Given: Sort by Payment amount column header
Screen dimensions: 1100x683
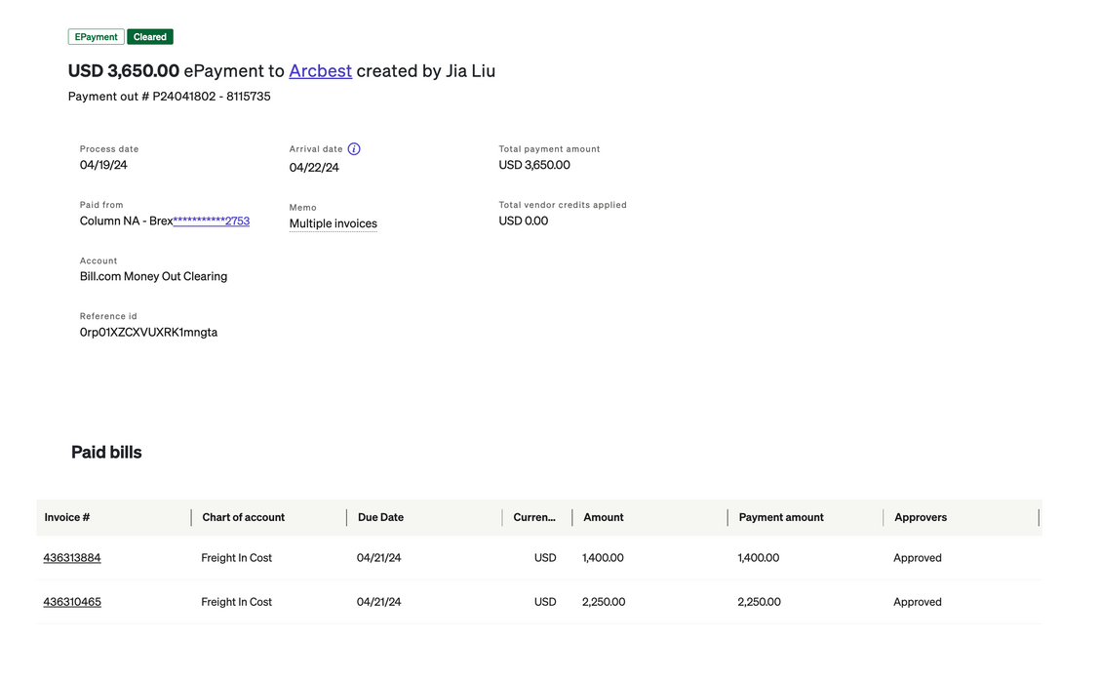Looking at the screenshot, I should (781, 517).
